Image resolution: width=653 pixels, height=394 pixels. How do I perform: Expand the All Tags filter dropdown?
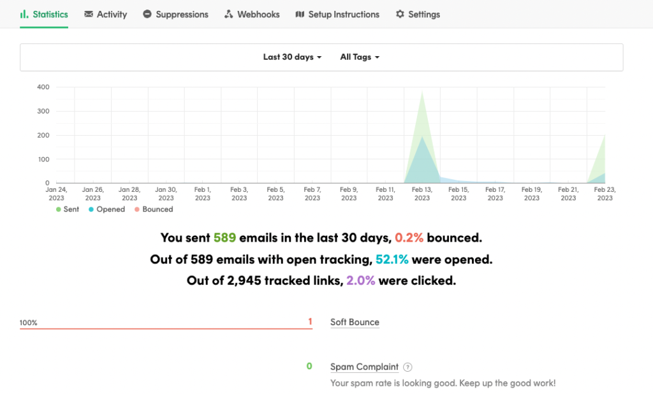click(x=360, y=57)
